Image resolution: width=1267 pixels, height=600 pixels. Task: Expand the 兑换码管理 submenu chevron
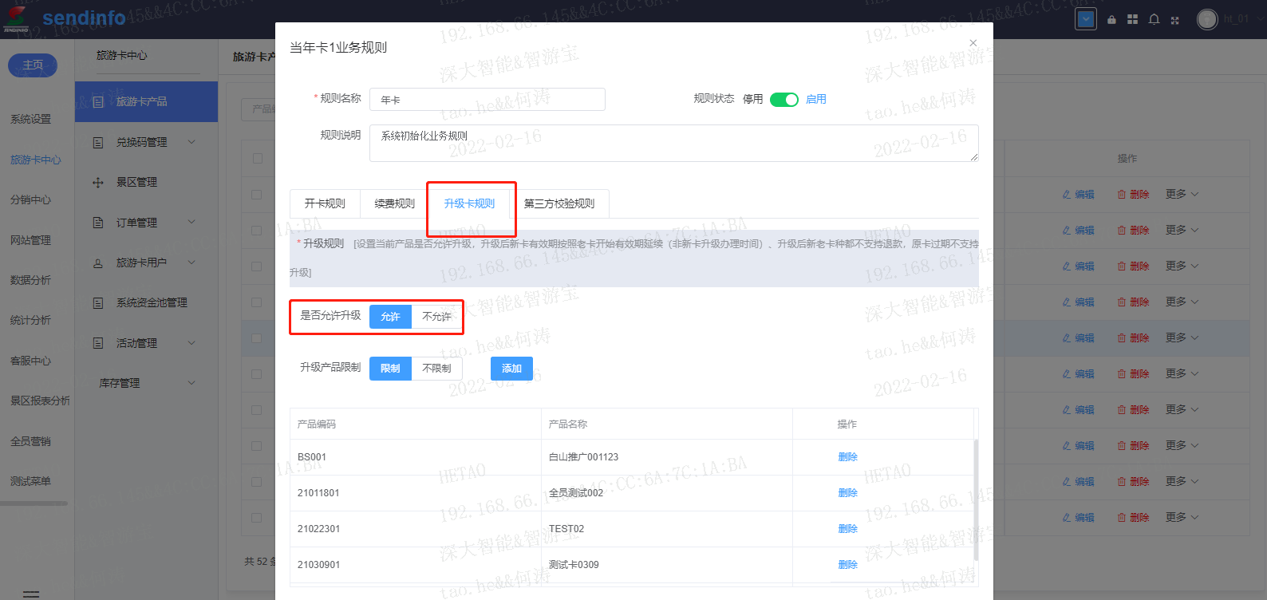(191, 142)
